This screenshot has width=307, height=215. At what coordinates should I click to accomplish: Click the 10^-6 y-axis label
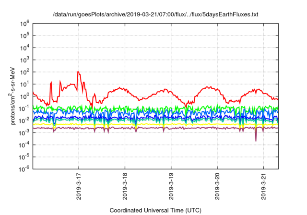[x=24, y=169]
